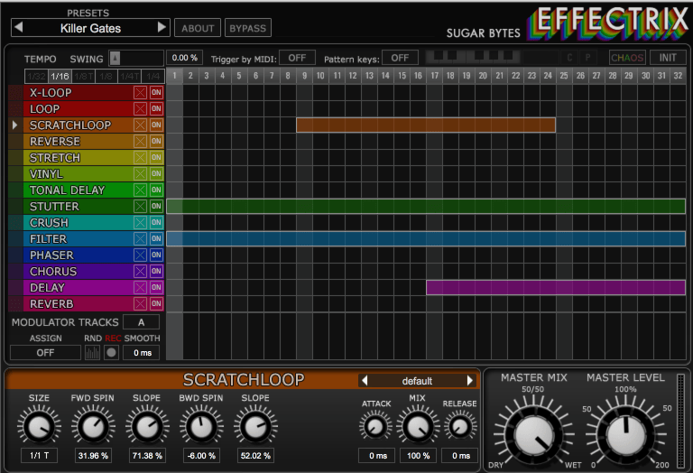The width and height of the screenshot is (693, 473).
Task: Clear the STRETCH track with its X icon
Action: click(140, 158)
